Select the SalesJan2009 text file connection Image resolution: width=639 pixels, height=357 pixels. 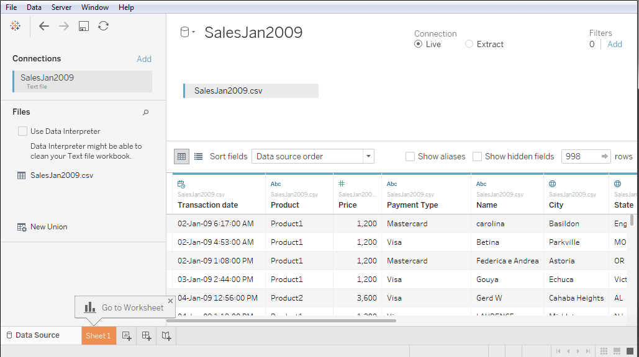tap(83, 81)
